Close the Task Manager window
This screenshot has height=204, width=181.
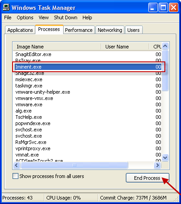[173, 7]
